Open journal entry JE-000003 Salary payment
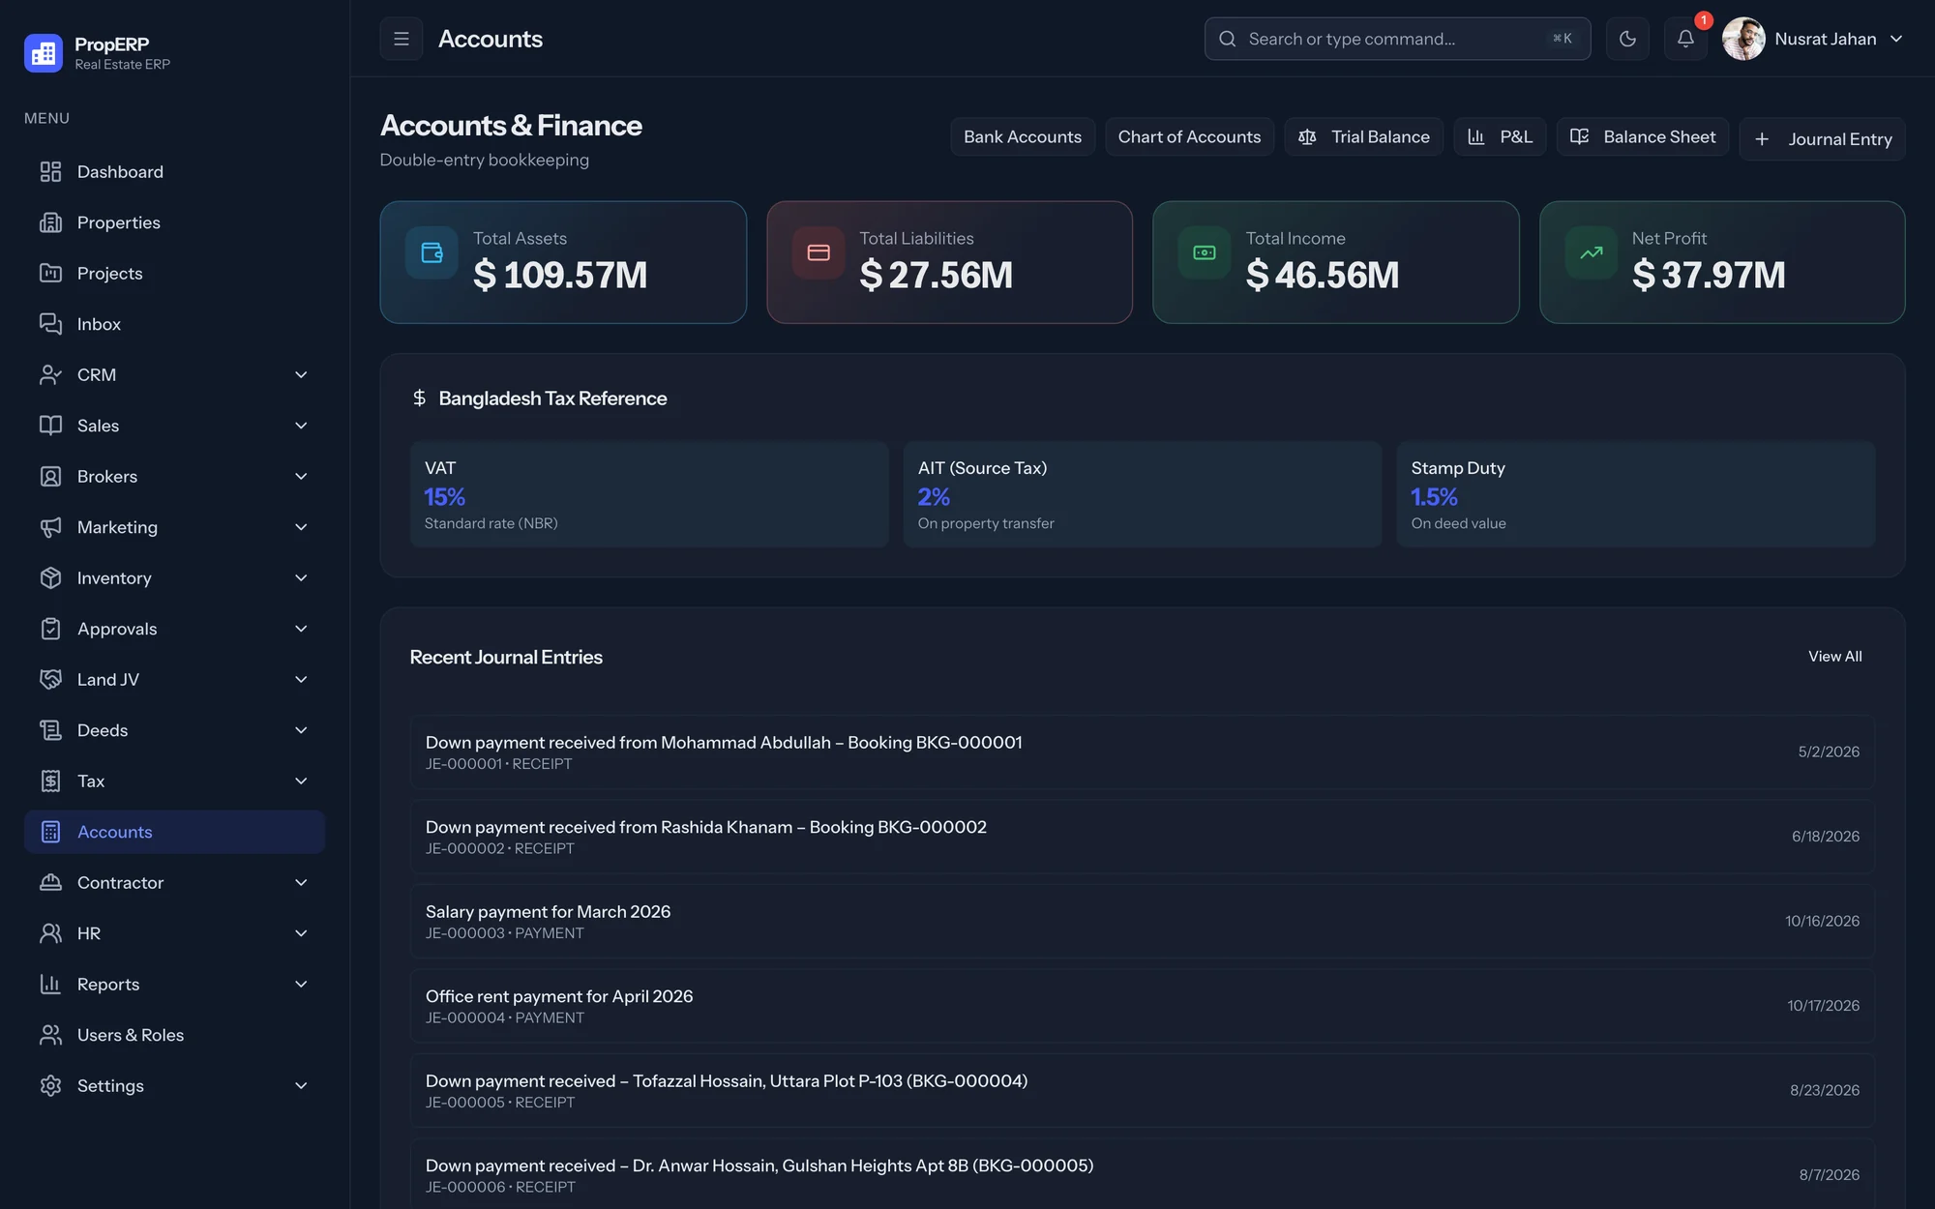The height and width of the screenshot is (1209, 1935). pyautogui.click(x=1142, y=922)
